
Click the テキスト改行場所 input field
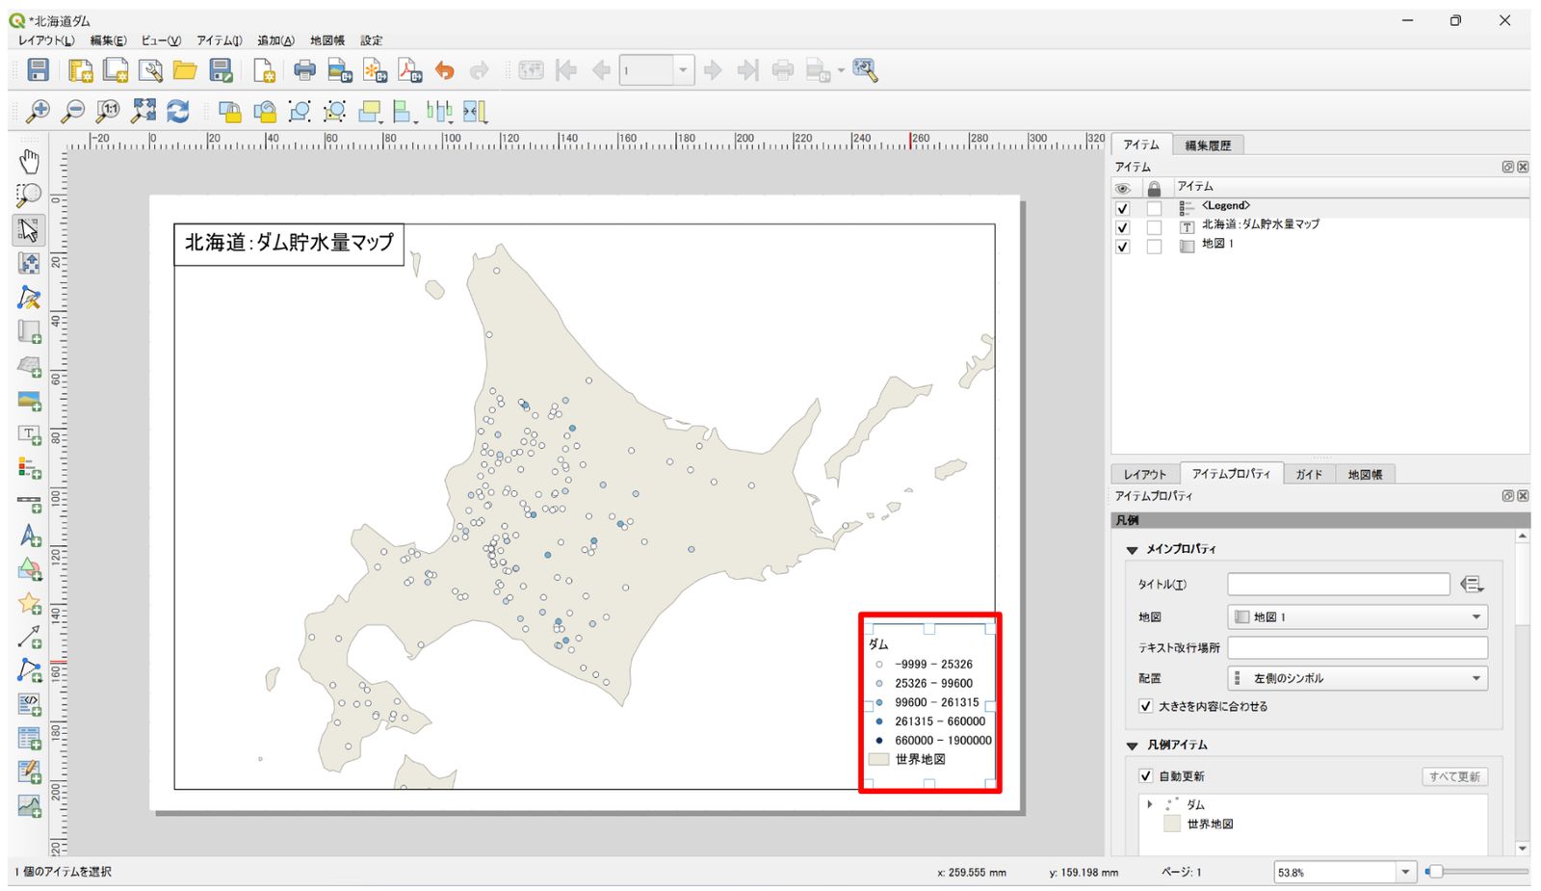1357,647
